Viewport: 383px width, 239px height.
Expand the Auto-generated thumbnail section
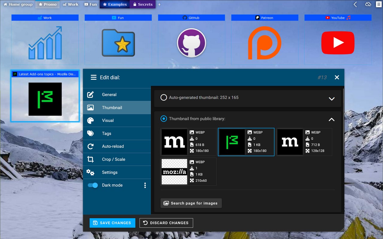click(x=332, y=99)
